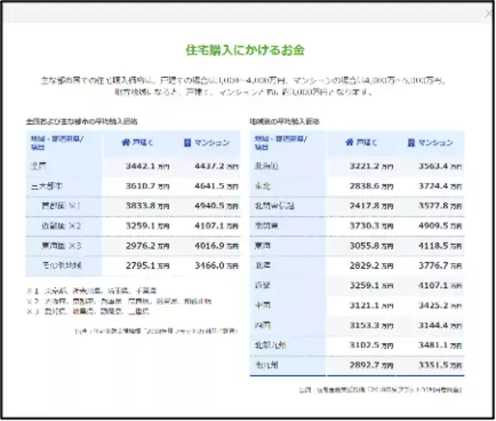The image size is (496, 421).
Task: Select the 3055.8万円 regional house price
Action: [371, 246]
